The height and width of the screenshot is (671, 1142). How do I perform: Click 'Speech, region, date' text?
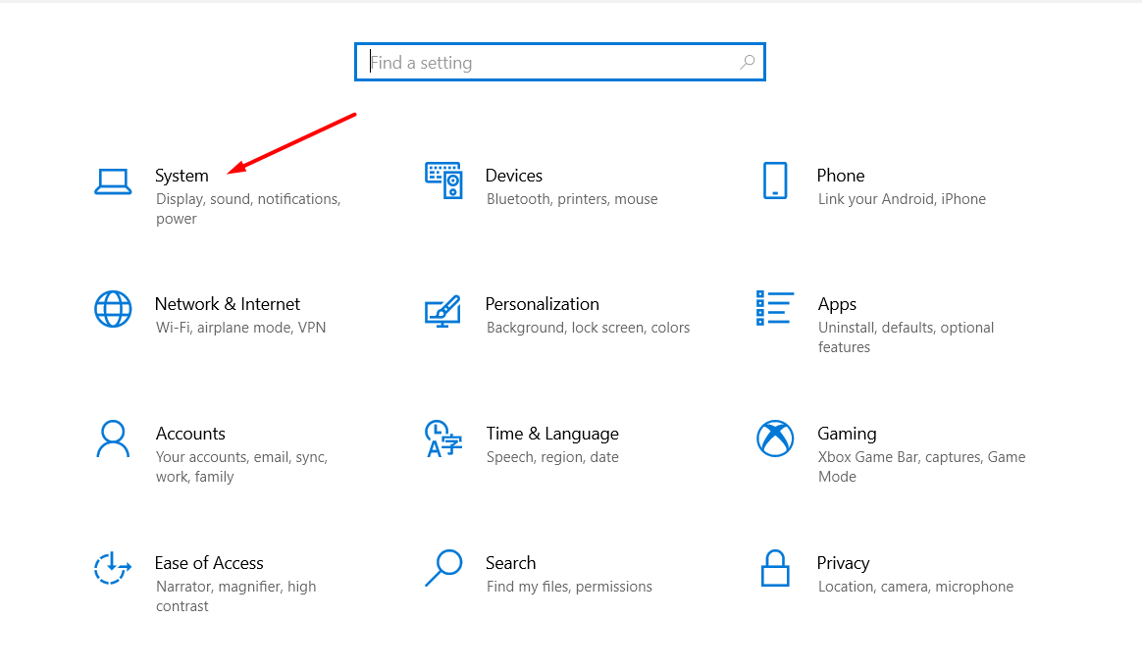pyautogui.click(x=552, y=457)
